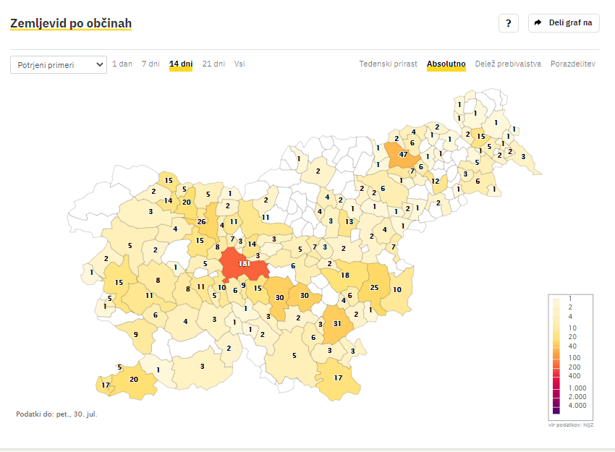Click the 'vir podatkov: NIJZ' source link
This screenshot has height=452, width=615.
coord(571,425)
